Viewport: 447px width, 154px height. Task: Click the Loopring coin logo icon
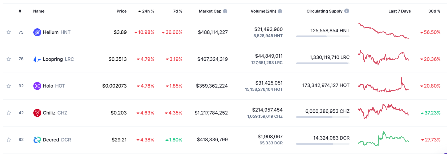click(x=37, y=59)
